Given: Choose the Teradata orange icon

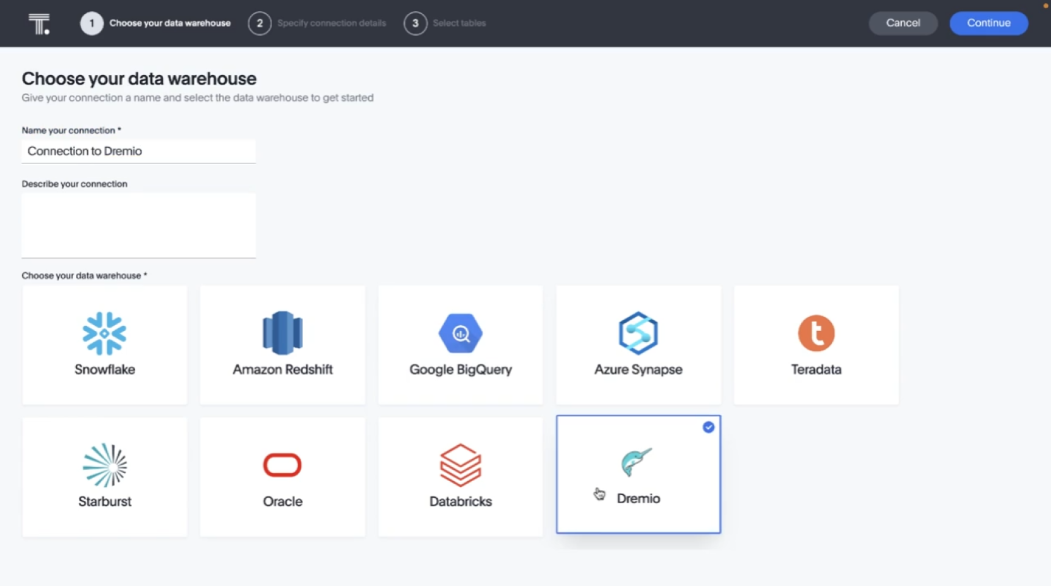Looking at the screenshot, I should [816, 333].
